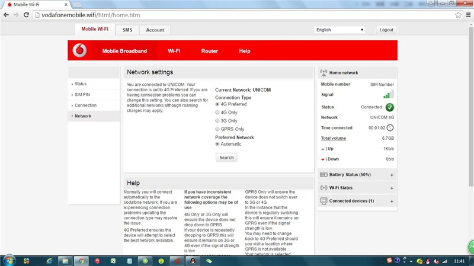
Task: Launch Internet Explorer from the taskbar
Action: (49, 261)
